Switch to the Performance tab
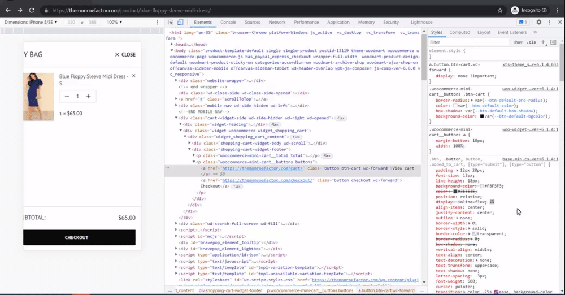Viewport: 565px width, 295px height. (306, 23)
